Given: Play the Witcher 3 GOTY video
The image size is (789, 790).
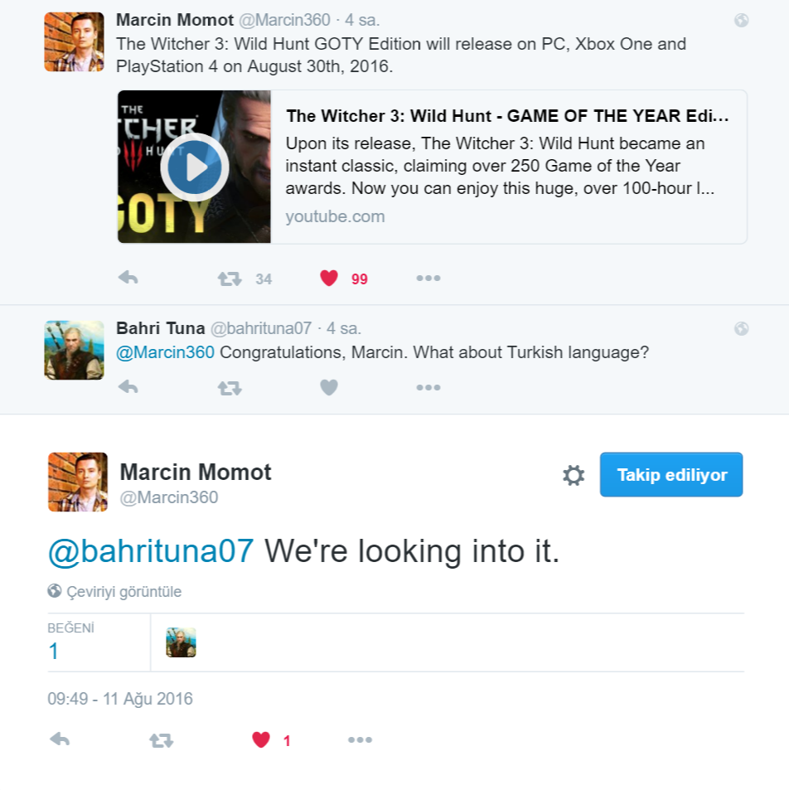Looking at the screenshot, I should pyautogui.click(x=195, y=167).
